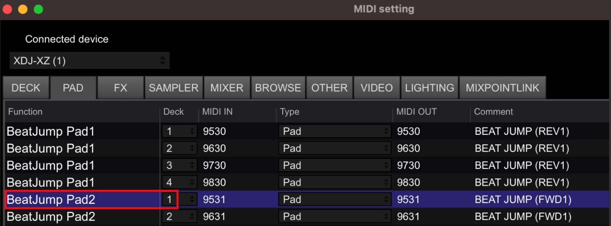Switch to the SAMPLER tab
Image resolution: width=611 pixels, height=226 pixels.
[x=174, y=87]
